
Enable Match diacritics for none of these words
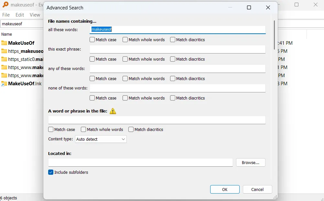[173, 98]
